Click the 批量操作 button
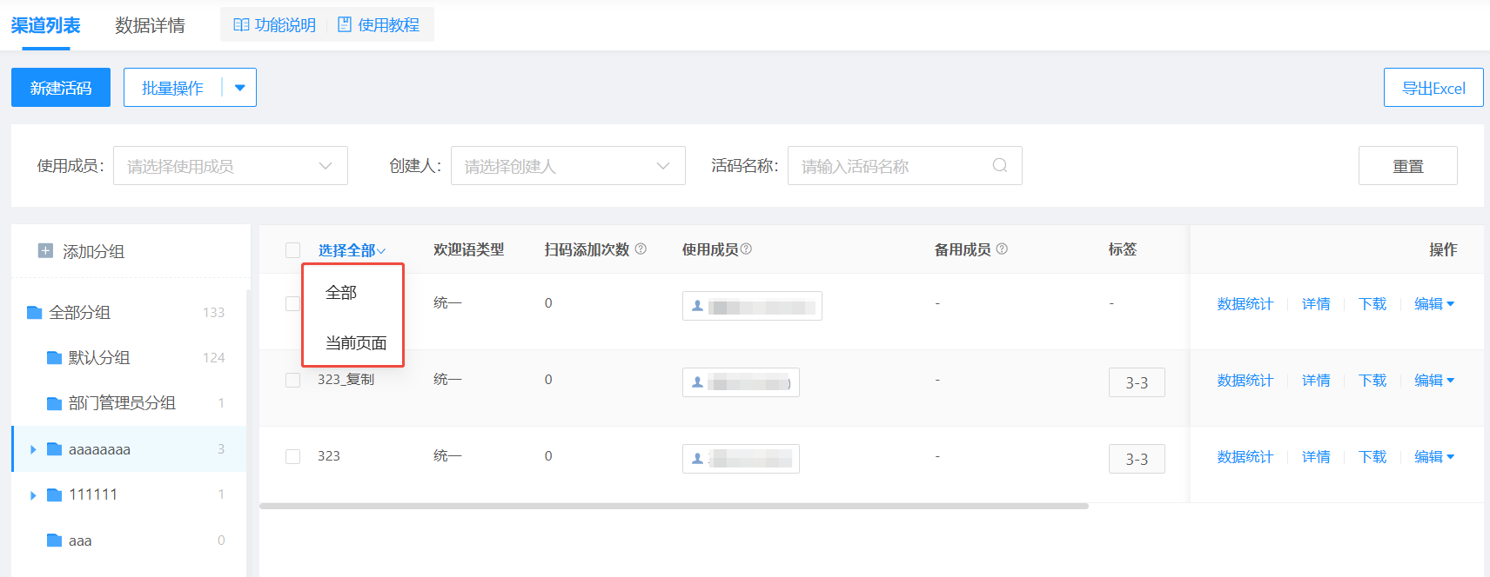 [x=172, y=88]
